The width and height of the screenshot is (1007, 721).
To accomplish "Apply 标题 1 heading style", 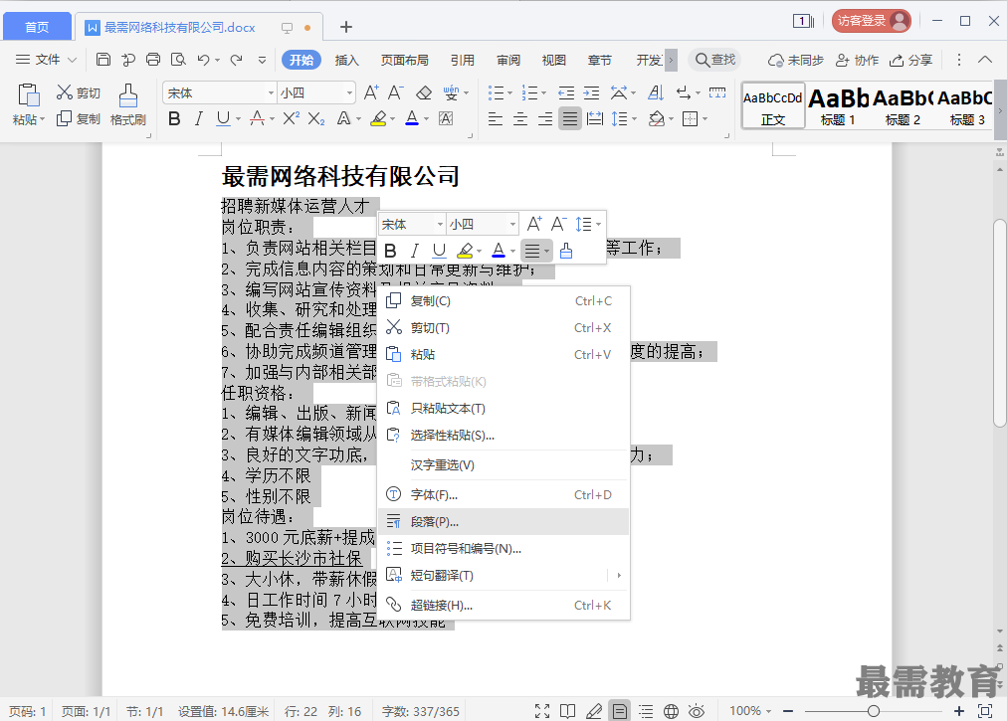I will [x=838, y=106].
